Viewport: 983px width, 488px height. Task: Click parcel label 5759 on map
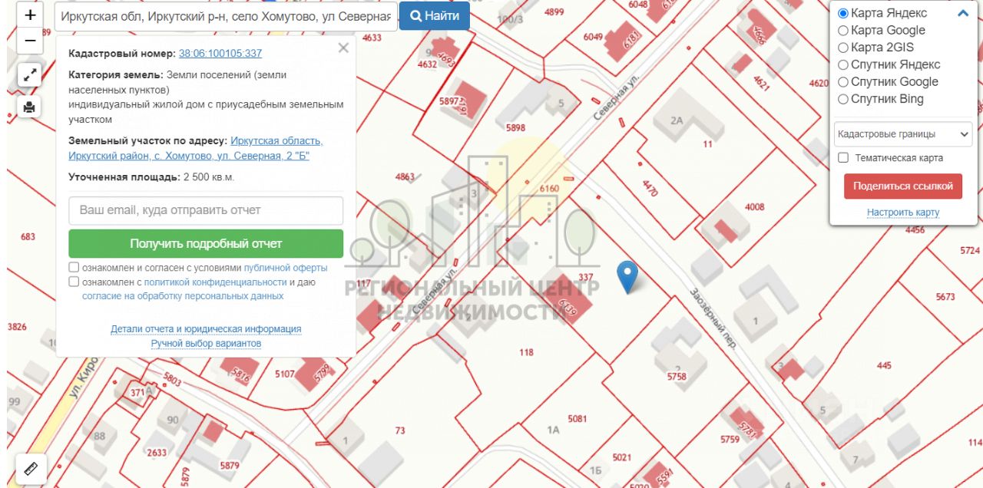coord(730,440)
